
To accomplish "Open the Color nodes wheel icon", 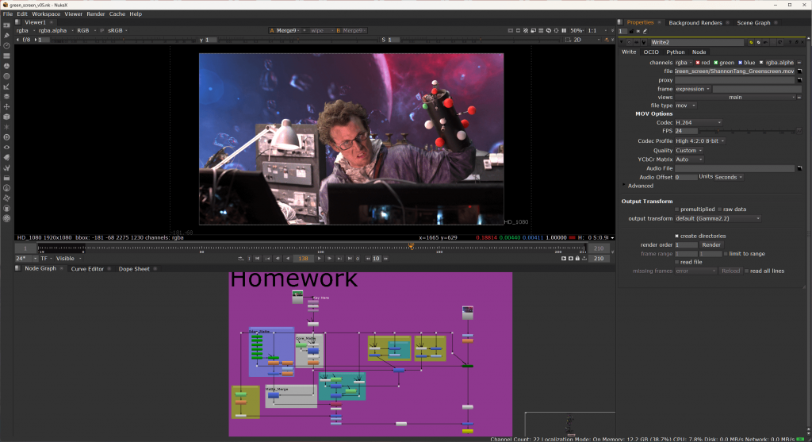I will pos(6,67).
